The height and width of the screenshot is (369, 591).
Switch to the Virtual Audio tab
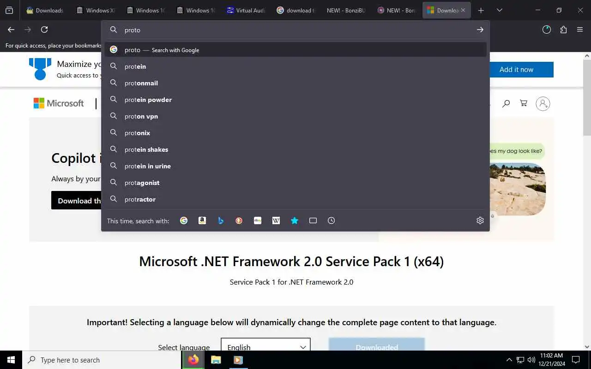tap(246, 10)
